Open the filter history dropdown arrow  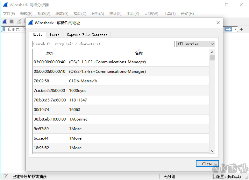[236, 29]
